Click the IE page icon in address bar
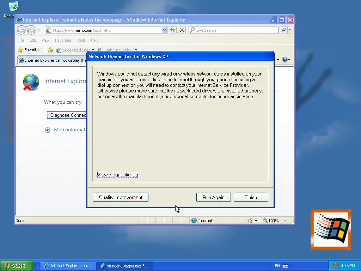 coord(48,30)
